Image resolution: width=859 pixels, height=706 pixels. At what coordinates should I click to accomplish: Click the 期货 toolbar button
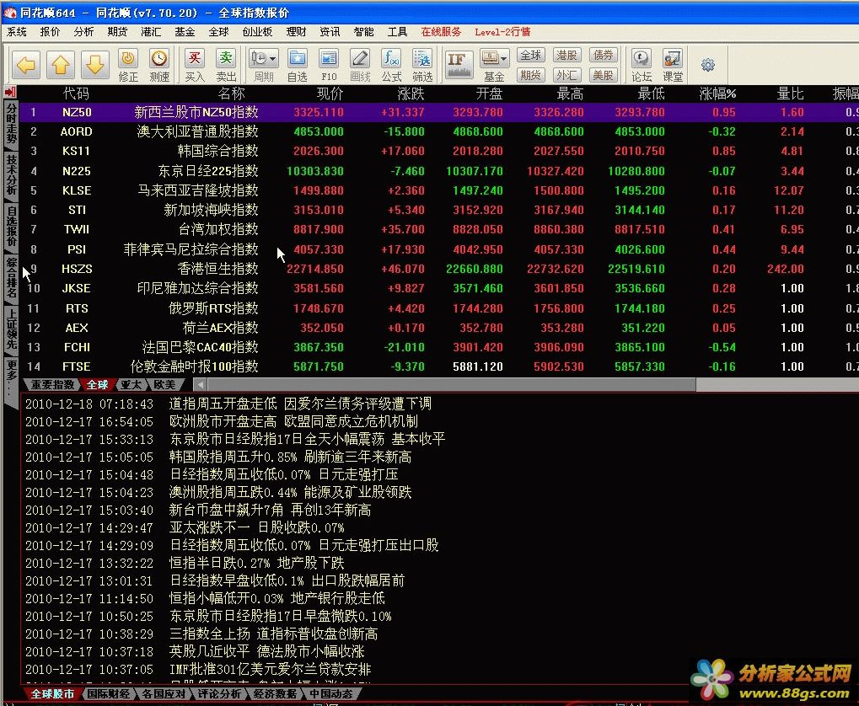[530, 75]
